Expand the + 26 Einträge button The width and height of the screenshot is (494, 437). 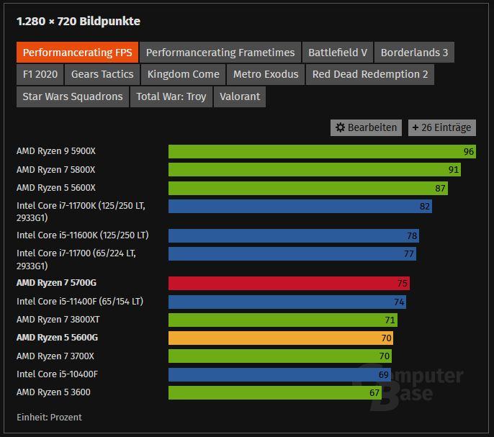[442, 127]
